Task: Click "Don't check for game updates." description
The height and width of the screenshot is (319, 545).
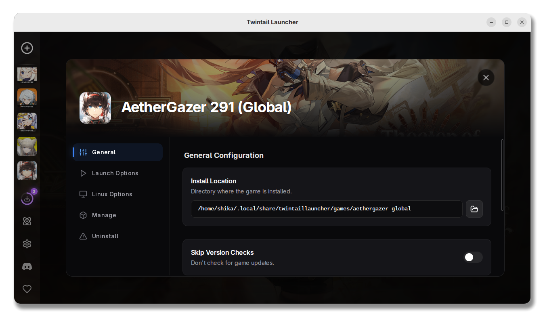Action: coord(233,263)
